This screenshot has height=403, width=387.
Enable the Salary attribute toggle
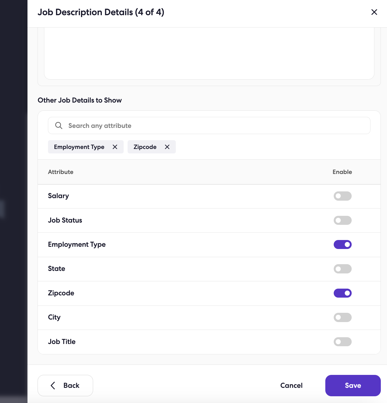click(x=343, y=196)
